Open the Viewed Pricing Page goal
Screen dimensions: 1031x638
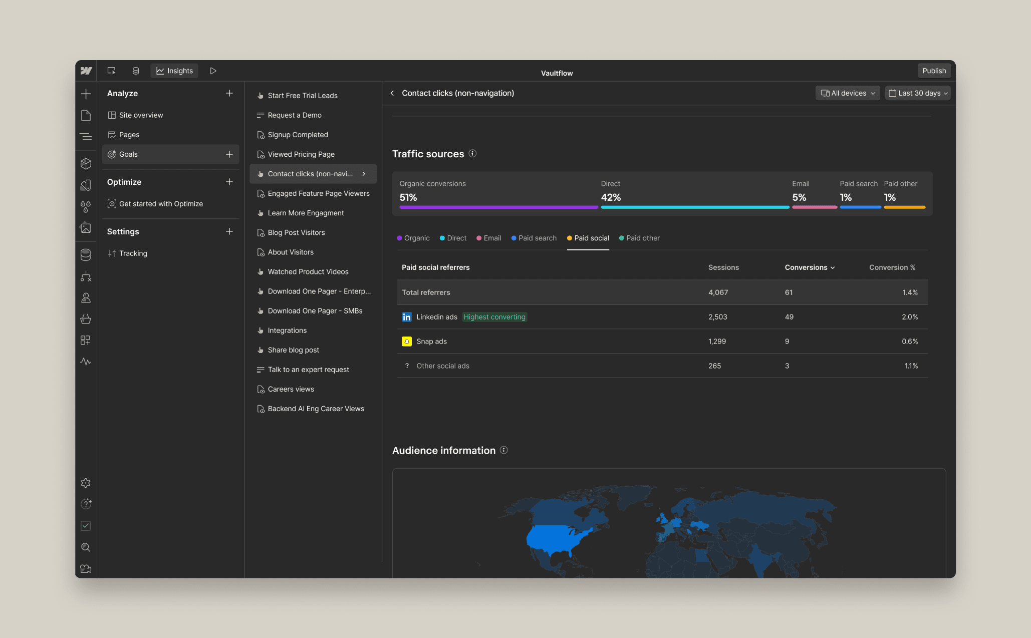tap(313, 154)
